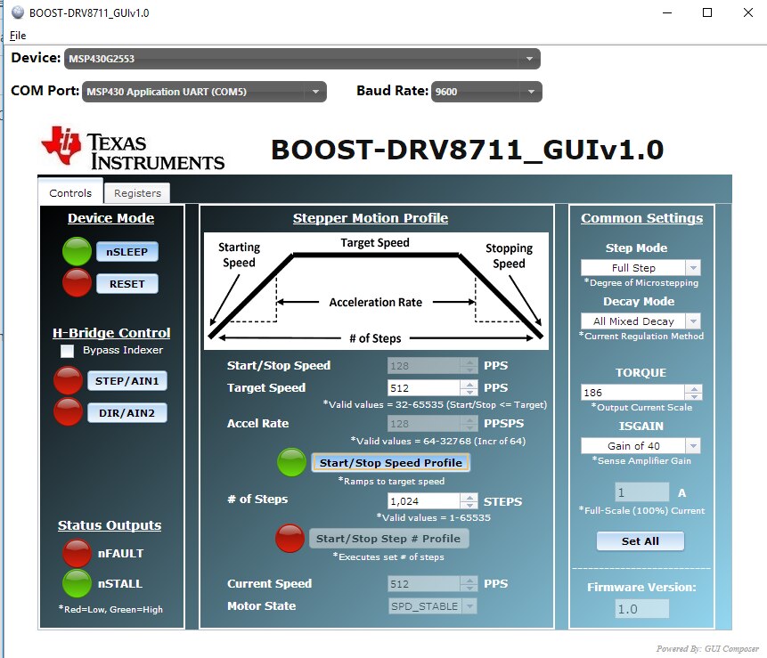Click the green Speed Profile indicator LED

click(291, 462)
